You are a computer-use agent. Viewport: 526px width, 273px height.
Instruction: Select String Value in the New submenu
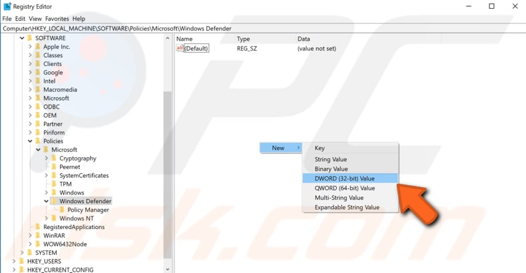[350, 159]
